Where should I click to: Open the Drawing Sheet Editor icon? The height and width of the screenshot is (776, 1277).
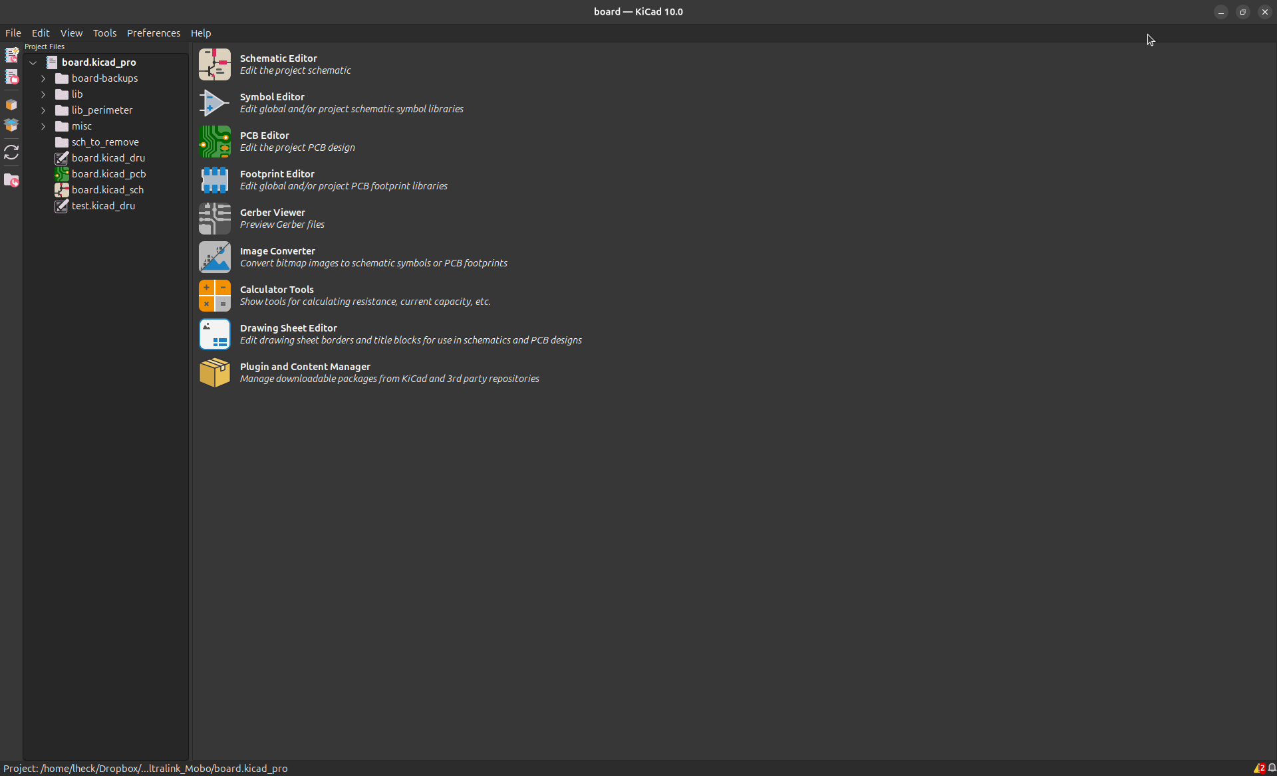coord(214,334)
